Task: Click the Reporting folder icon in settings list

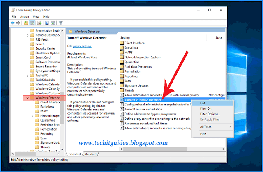Action: tap(122, 76)
